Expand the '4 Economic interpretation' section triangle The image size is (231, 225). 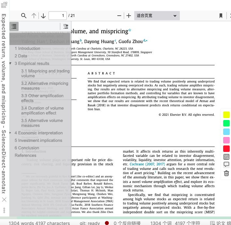10,133
